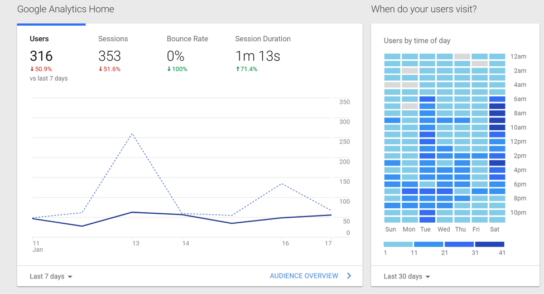Click the Wed column label
Screen dimensions: 544x294
444,229
